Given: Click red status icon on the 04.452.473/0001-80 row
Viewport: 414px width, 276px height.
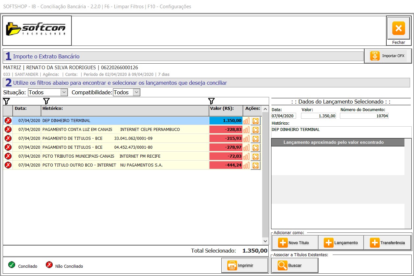Looking at the screenshot, I should (x=8, y=147).
